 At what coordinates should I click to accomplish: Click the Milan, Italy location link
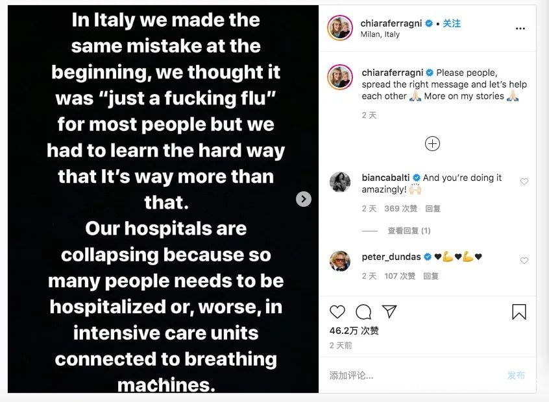pyautogui.click(x=380, y=34)
